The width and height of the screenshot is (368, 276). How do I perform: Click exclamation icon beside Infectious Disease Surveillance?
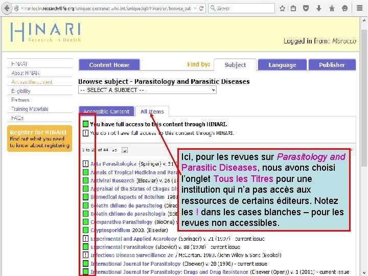coord(86,255)
